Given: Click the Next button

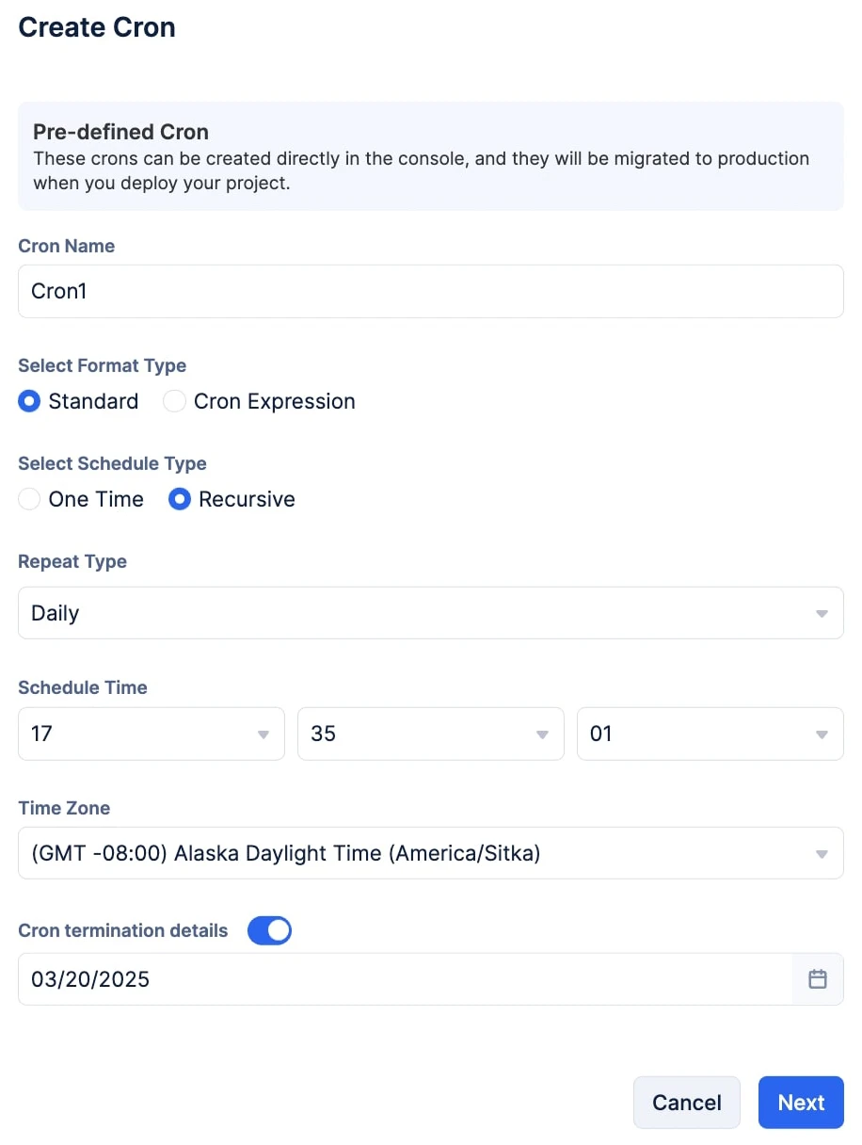Looking at the screenshot, I should click(801, 1103).
